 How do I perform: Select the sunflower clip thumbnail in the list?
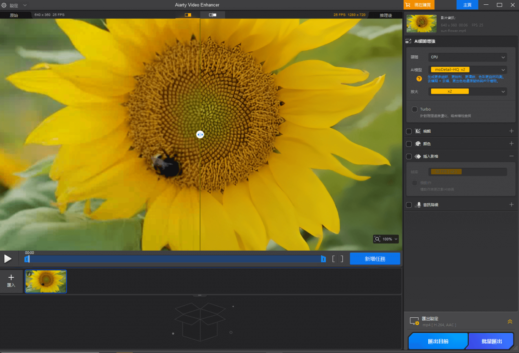point(46,281)
